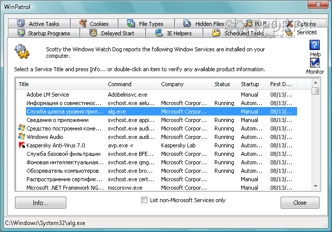
Task: Click the Adobelmsvc.exe command cell
Action: point(128,95)
